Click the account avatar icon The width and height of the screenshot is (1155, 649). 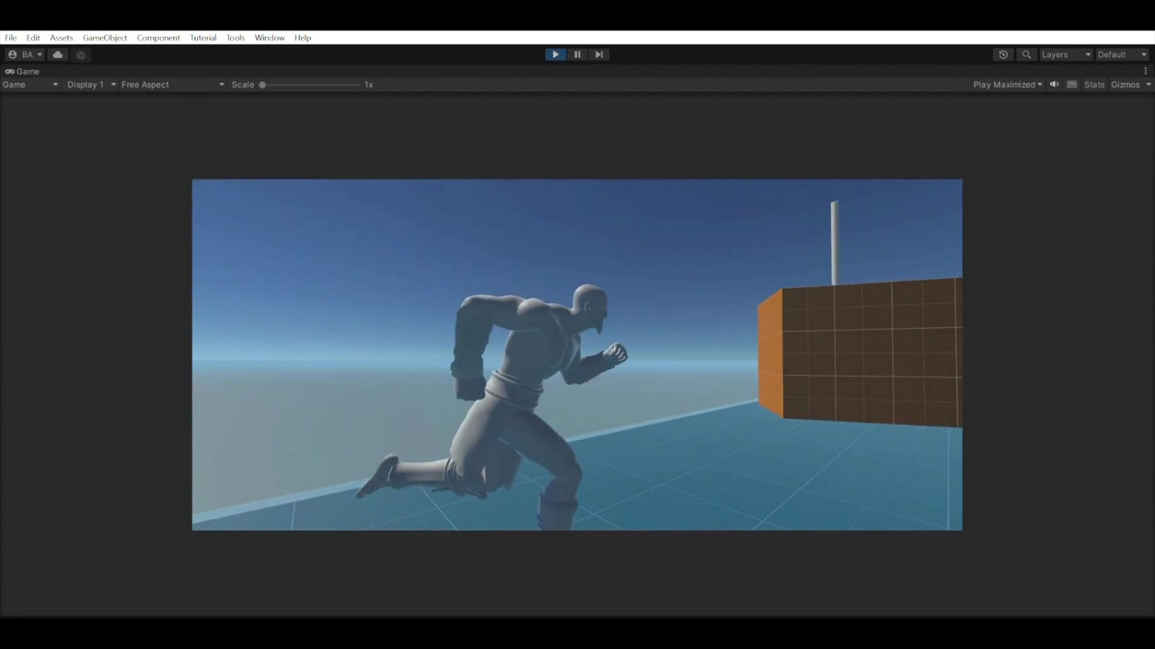coord(12,54)
